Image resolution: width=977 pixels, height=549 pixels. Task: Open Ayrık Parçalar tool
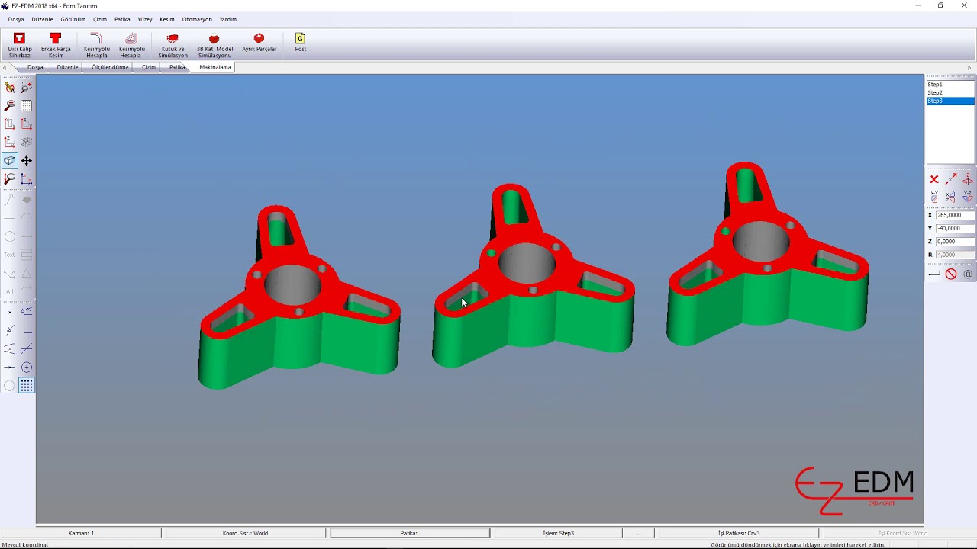[260, 43]
